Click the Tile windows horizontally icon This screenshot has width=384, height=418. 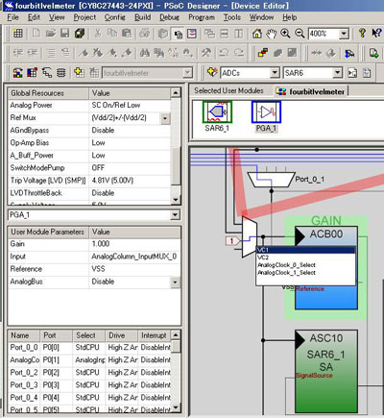click(225, 34)
